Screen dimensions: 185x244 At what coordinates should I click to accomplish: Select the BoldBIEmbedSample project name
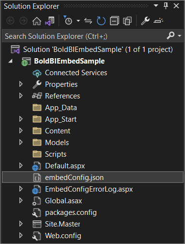(x=69, y=61)
